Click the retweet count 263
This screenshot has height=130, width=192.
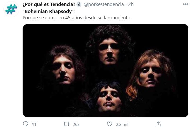(76, 124)
